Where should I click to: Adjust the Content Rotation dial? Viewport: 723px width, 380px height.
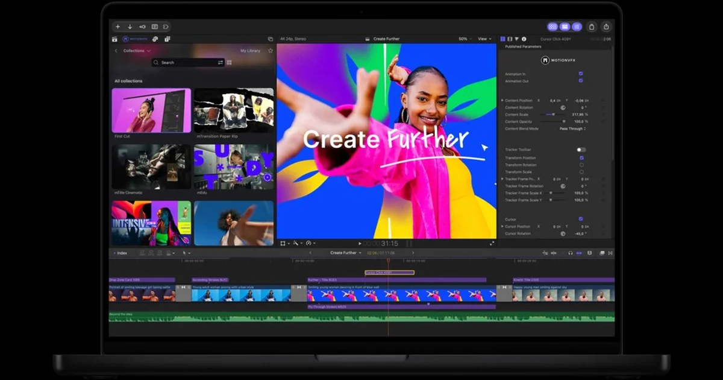coord(563,107)
